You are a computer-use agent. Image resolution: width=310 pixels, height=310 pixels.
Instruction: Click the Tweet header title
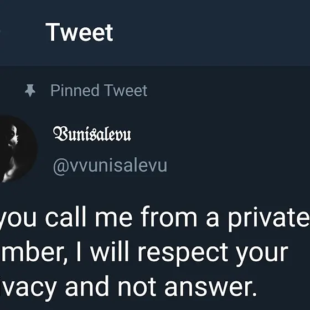[x=79, y=32]
